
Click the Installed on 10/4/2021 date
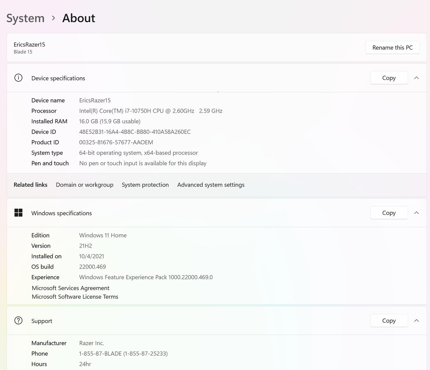click(x=91, y=256)
